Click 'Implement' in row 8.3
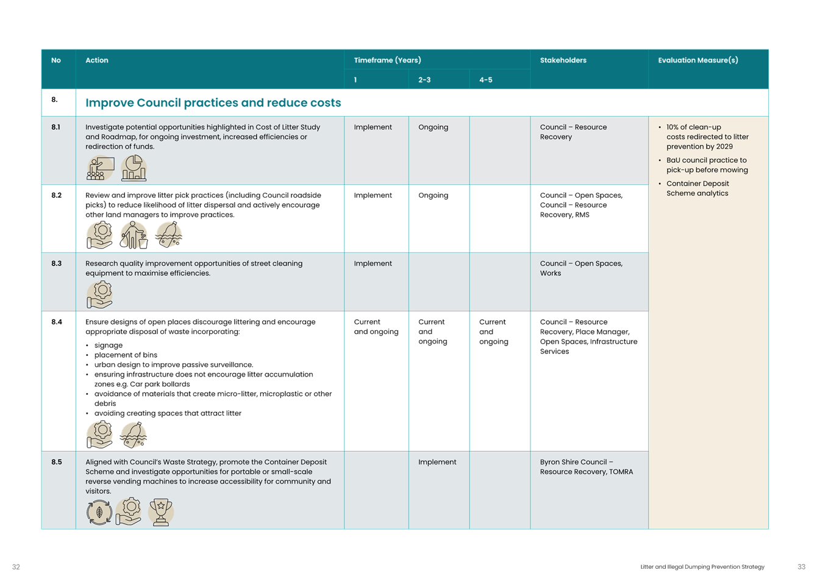Screen dimensions: 817x578 coord(373,264)
